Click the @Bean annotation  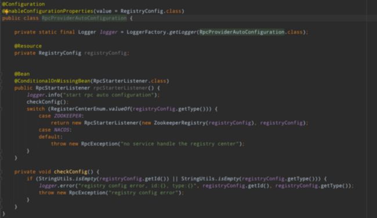22,74
